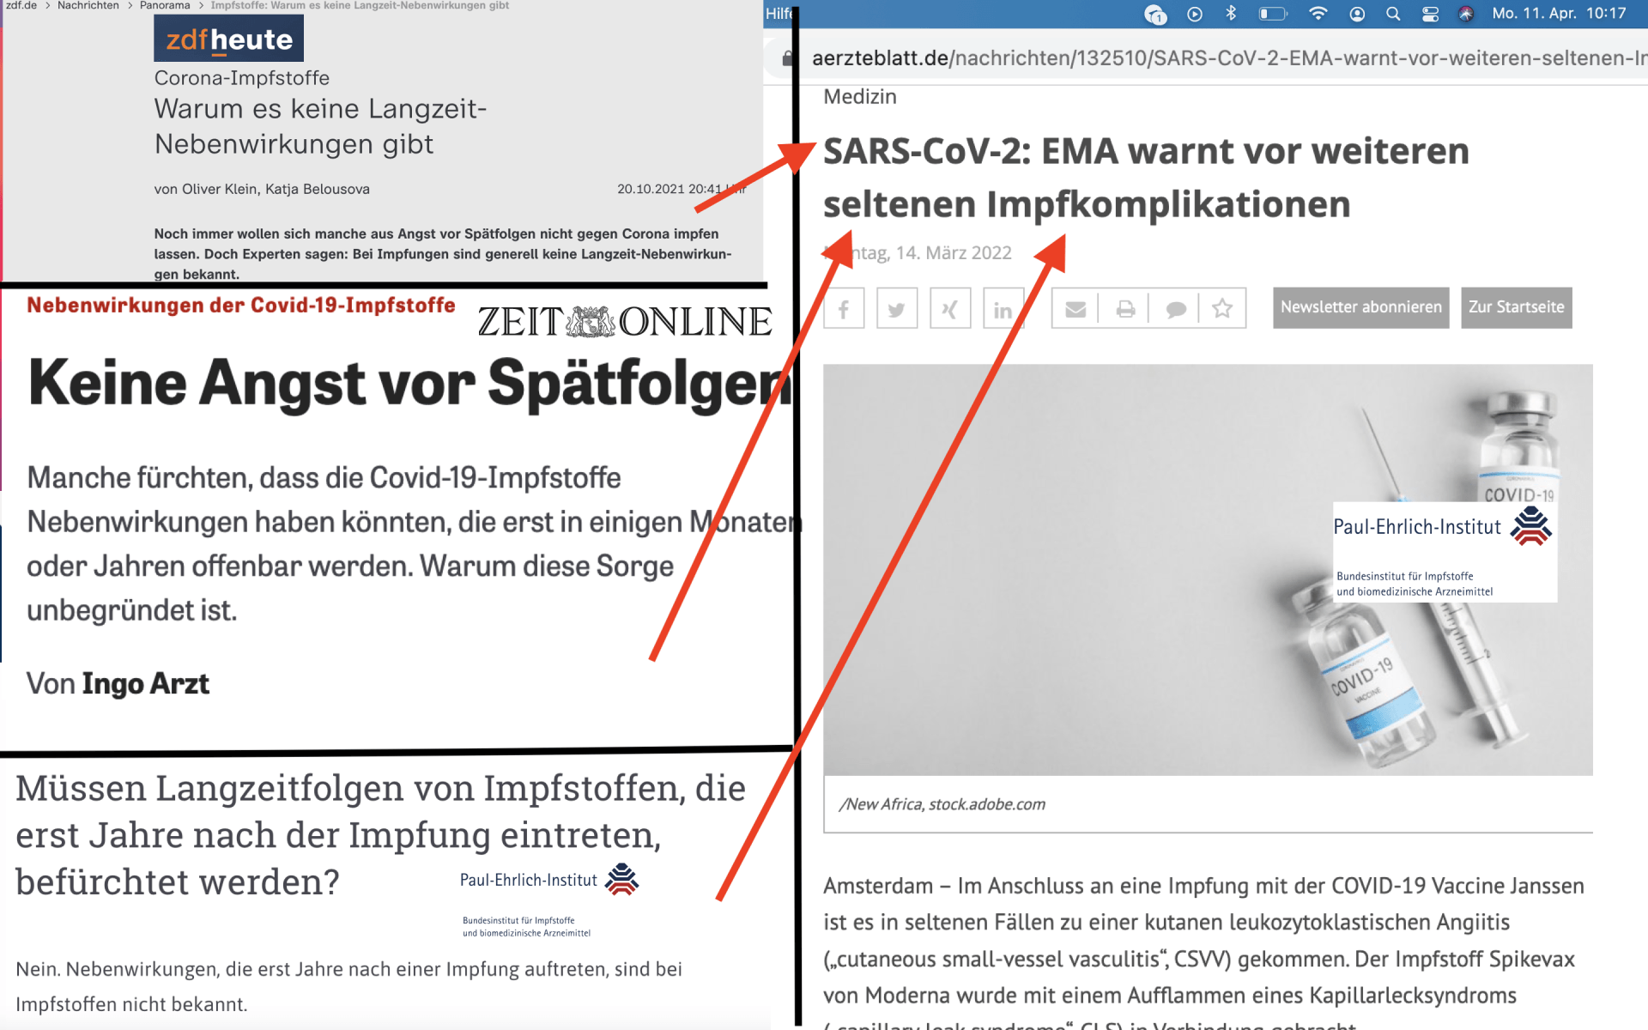The height and width of the screenshot is (1030, 1648).
Task: Click the COVID-19 vaccine vial image
Action: click(1208, 570)
